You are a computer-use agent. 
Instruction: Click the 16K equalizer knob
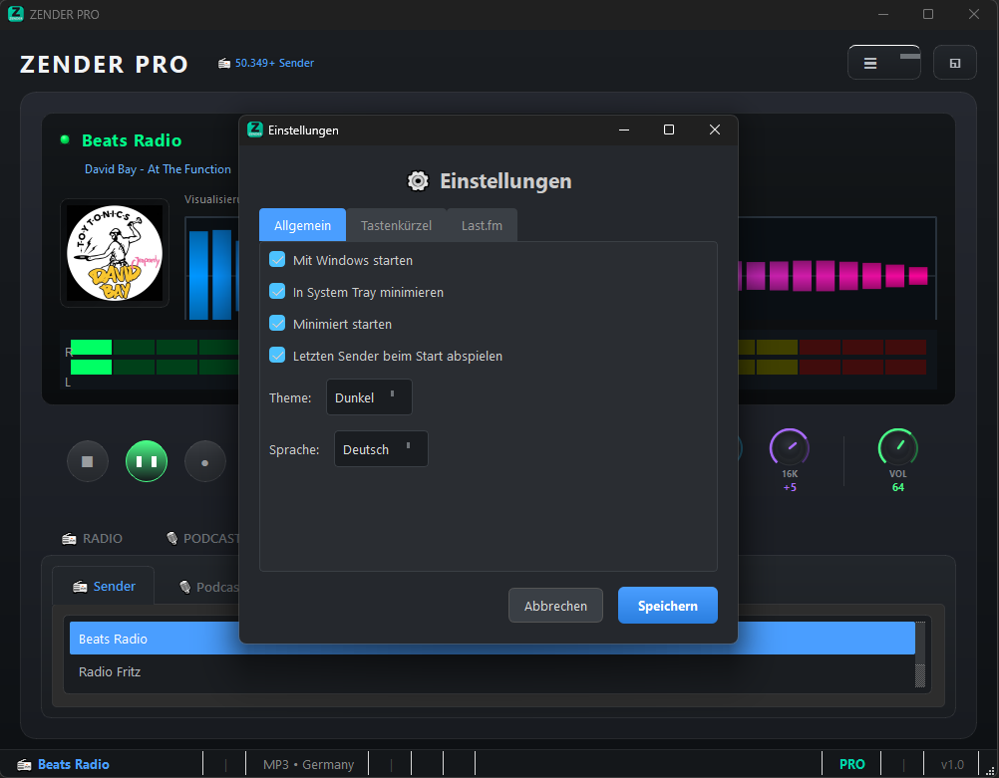pyautogui.click(x=789, y=447)
